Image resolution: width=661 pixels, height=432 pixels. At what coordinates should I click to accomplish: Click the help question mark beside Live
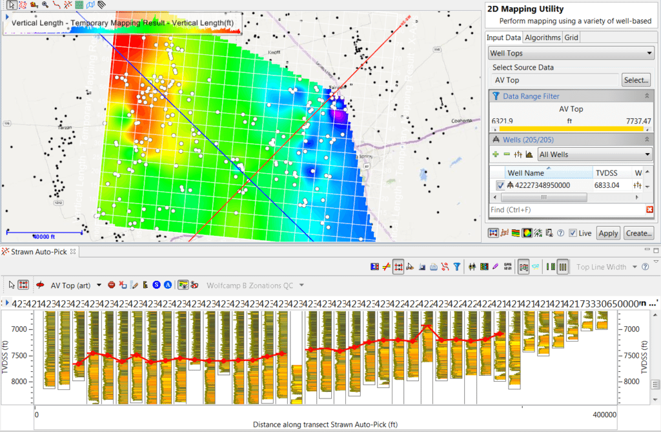pyautogui.click(x=560, y=233)
